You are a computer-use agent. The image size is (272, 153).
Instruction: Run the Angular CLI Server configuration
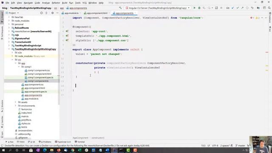point(195,8)
